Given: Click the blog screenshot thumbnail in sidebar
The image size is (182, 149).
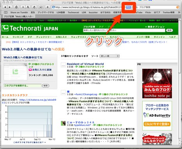Looking at the screenshot, I should [15, 72].
